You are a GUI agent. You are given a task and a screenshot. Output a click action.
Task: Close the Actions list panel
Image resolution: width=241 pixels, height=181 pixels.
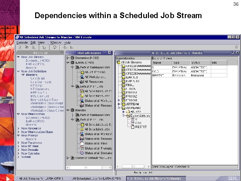pos(62,53)
